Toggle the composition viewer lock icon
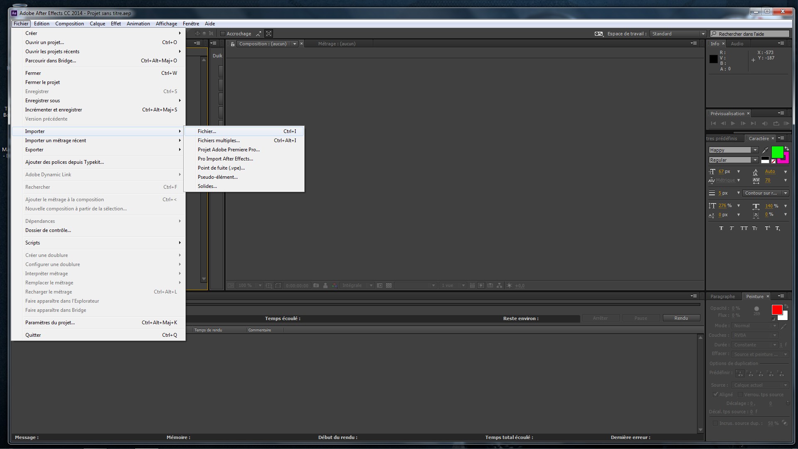This screenshot has height=449, width=798. (233, 44)
